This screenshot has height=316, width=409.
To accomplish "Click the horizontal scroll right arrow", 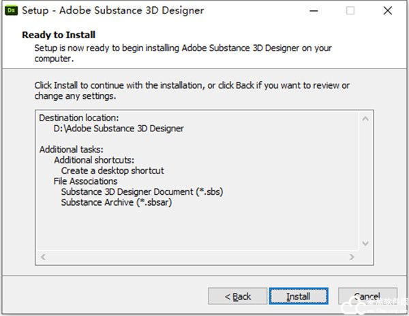I will [350, 257].
